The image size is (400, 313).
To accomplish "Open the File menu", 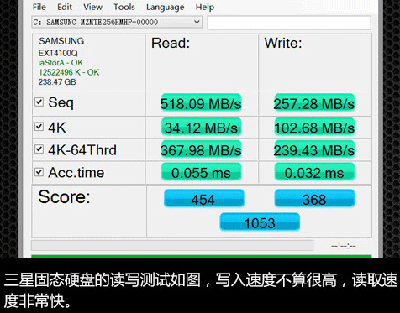I will (39, 7).
